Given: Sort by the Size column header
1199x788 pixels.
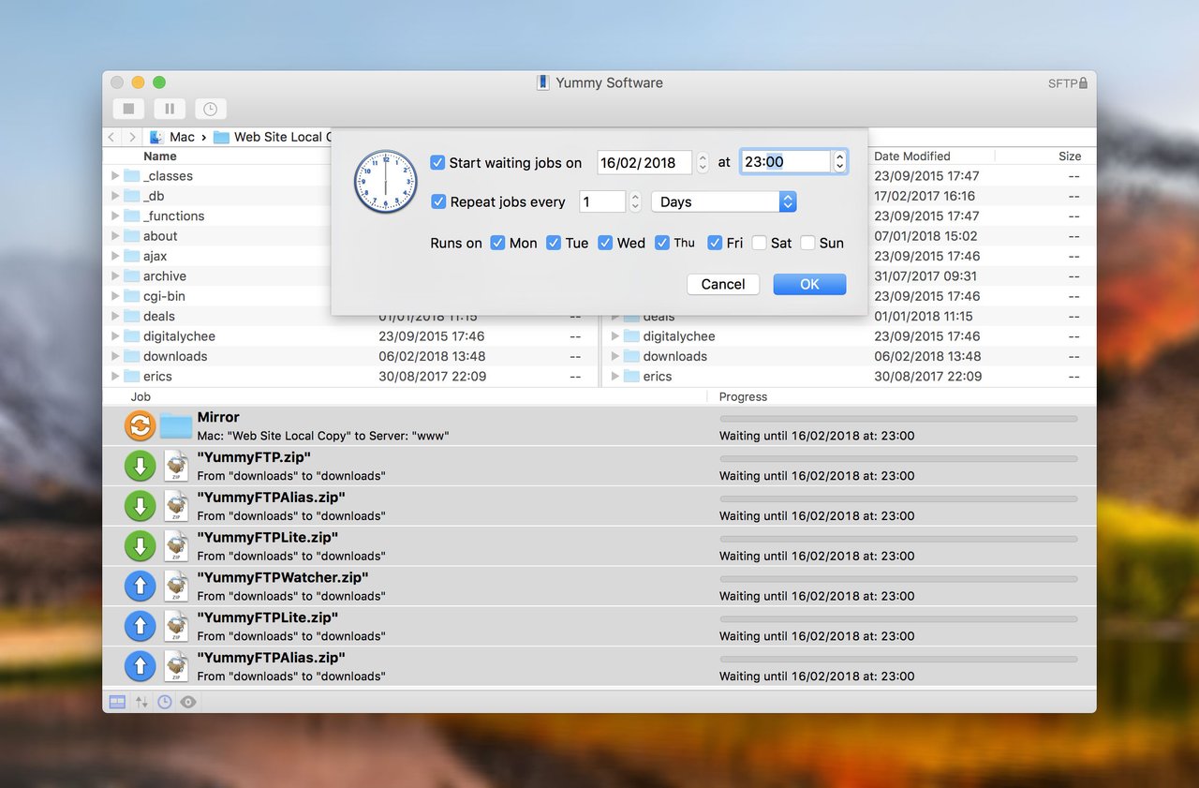Looking at the screenshot, I should (x=1070, y=156).
